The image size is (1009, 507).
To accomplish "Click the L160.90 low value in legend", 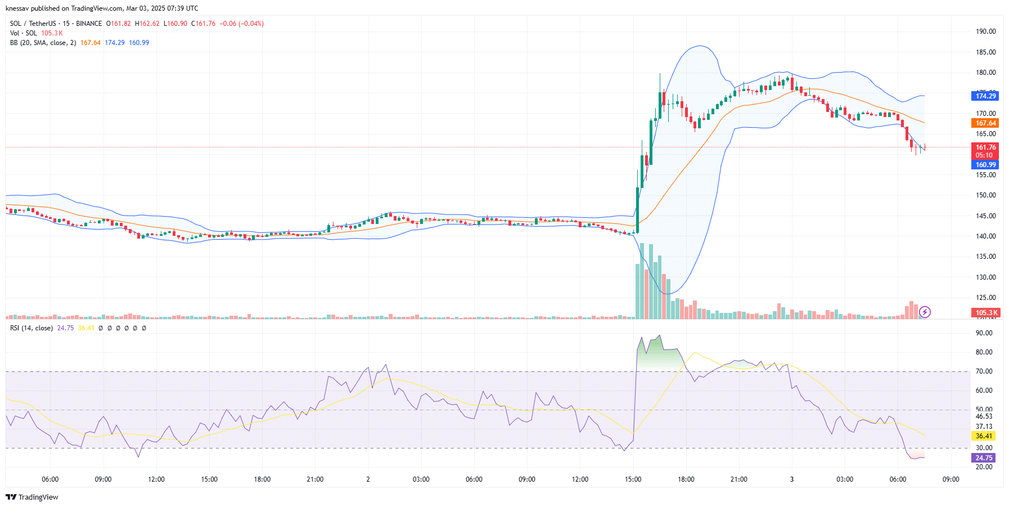I will pyautogui.click(x=175, y=24).
